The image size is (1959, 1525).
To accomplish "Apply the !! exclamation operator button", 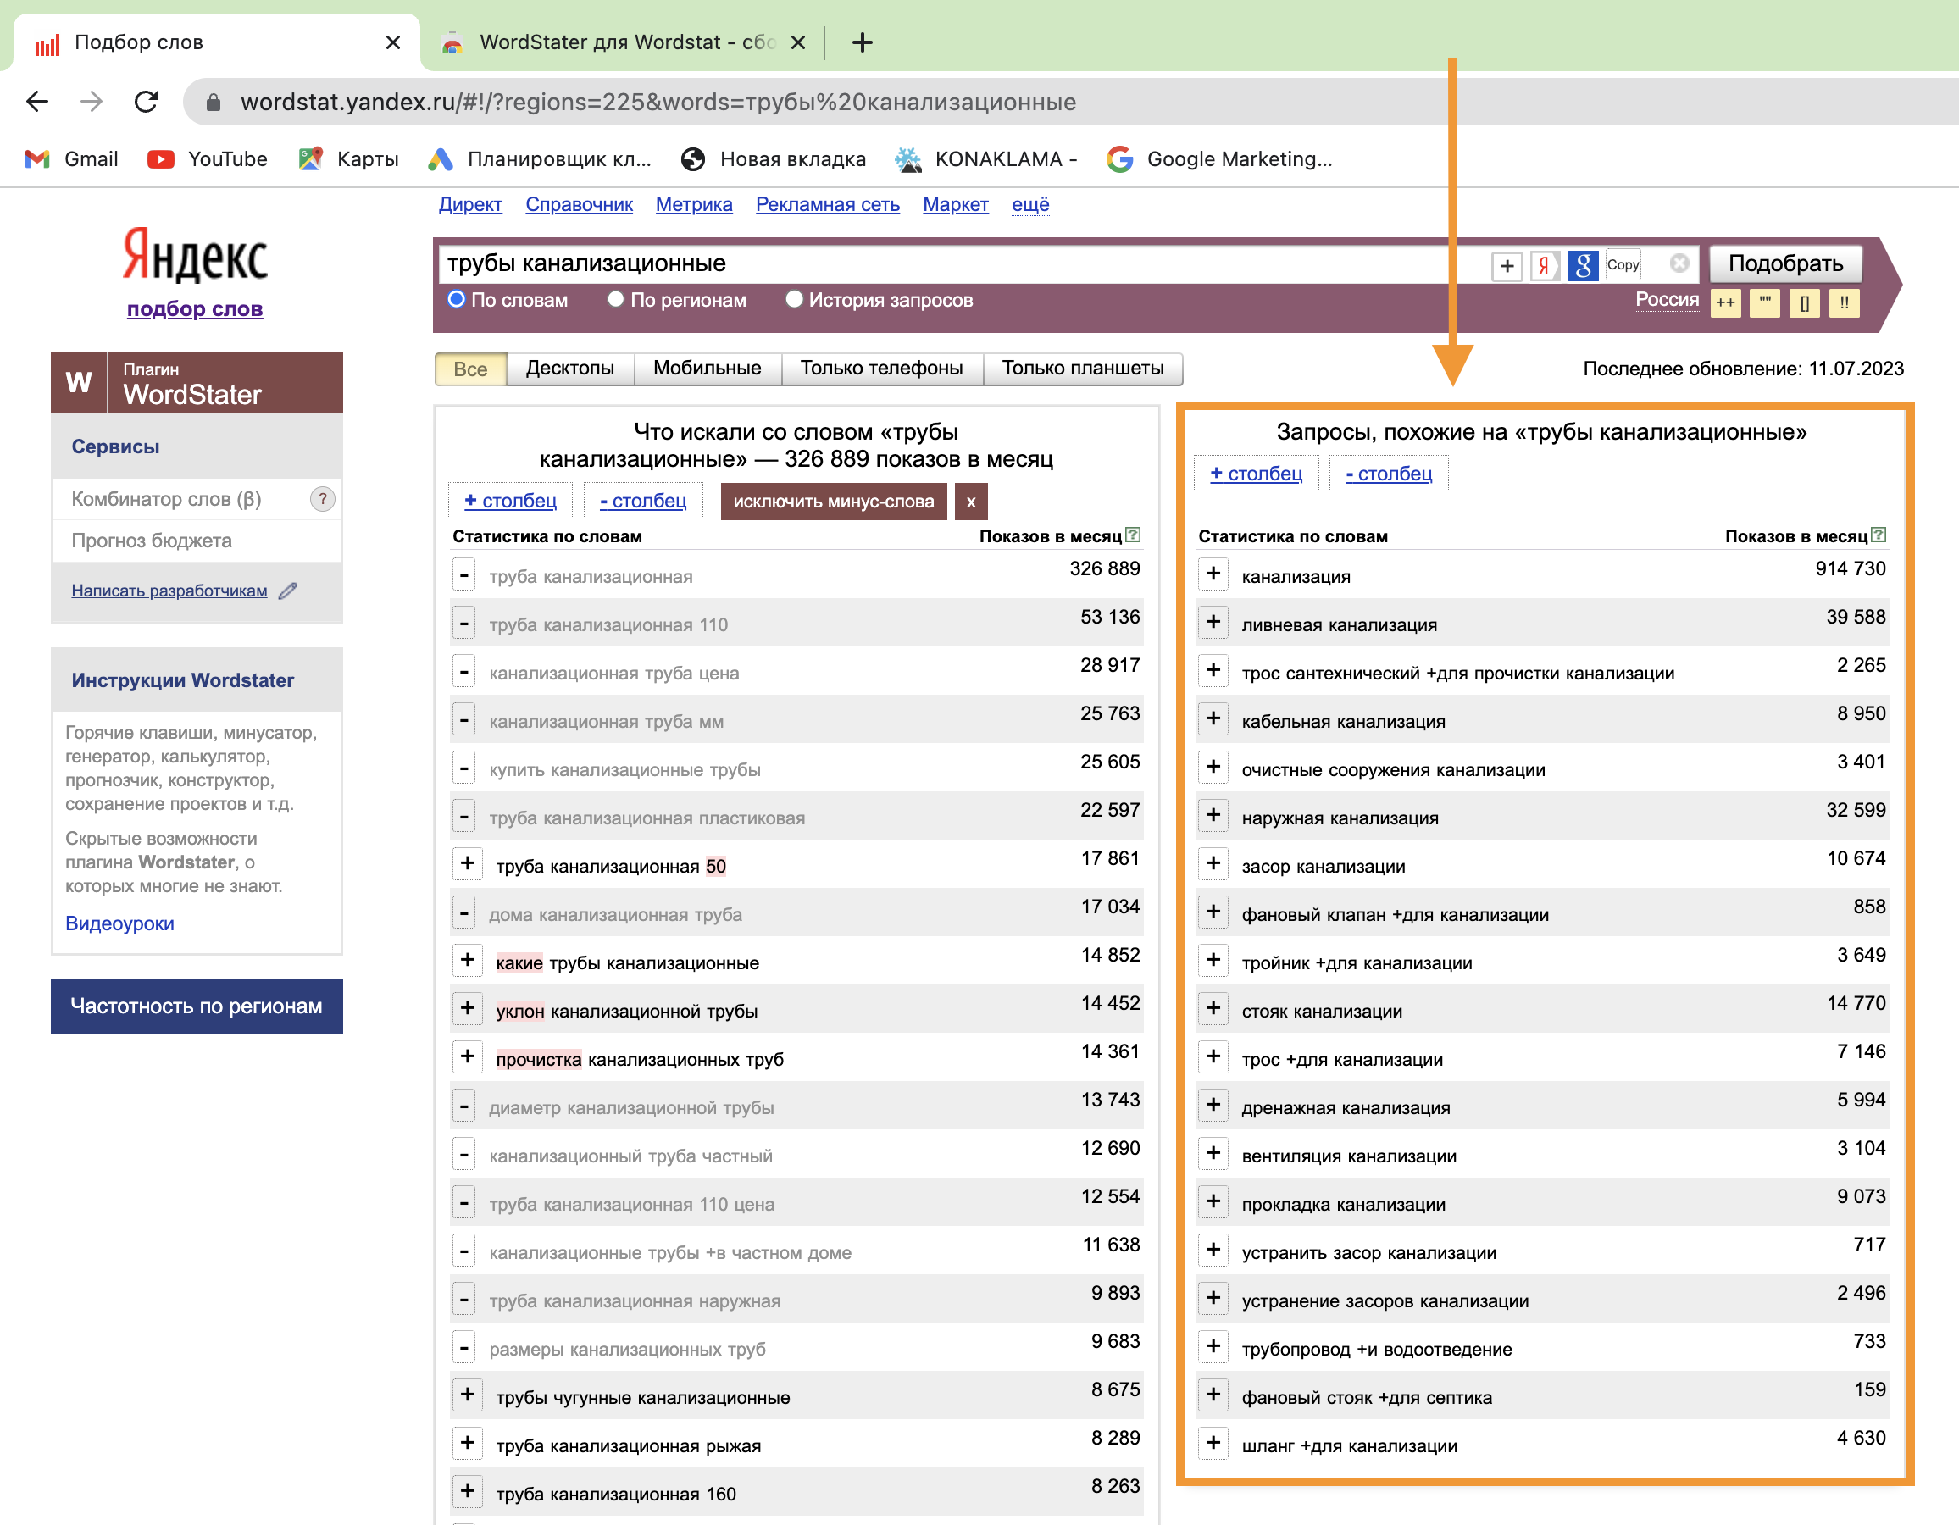I will click(1844, 303).
